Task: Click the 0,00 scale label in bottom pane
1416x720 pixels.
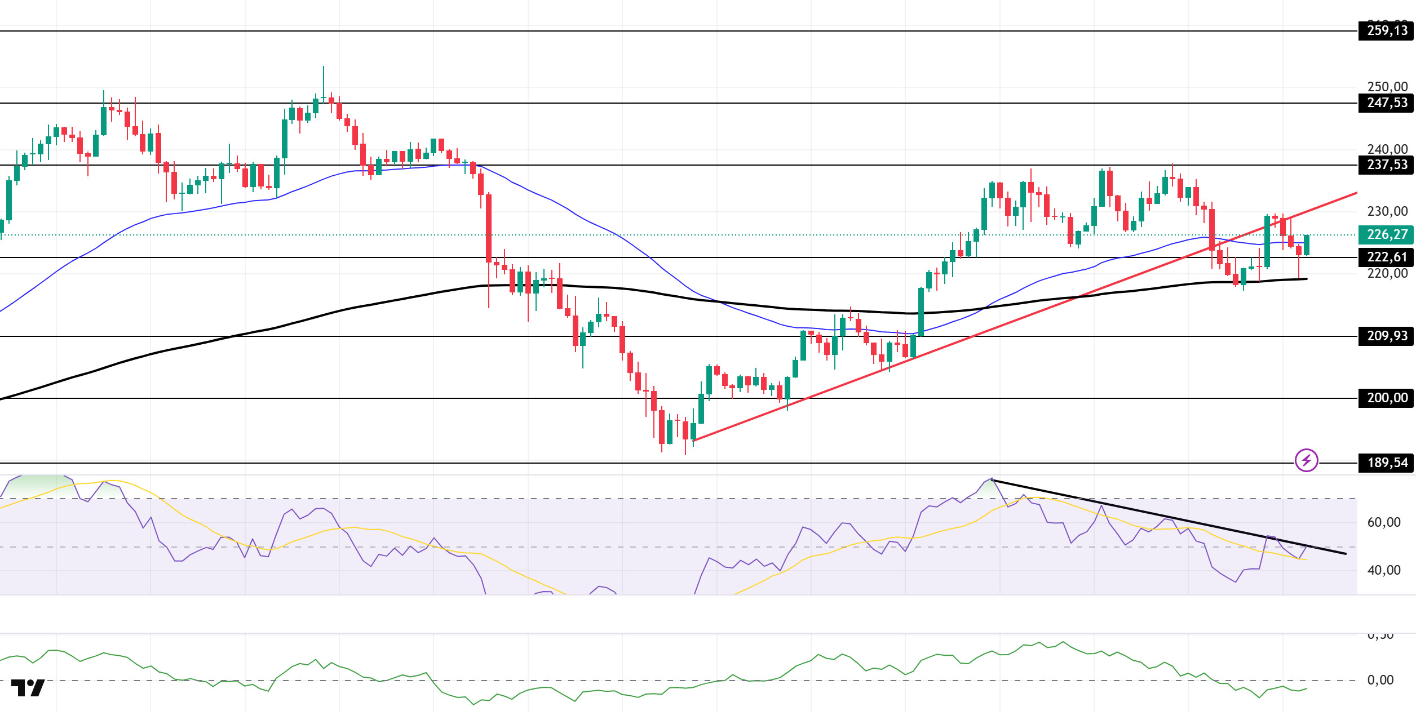Action: click(1380, 680)
